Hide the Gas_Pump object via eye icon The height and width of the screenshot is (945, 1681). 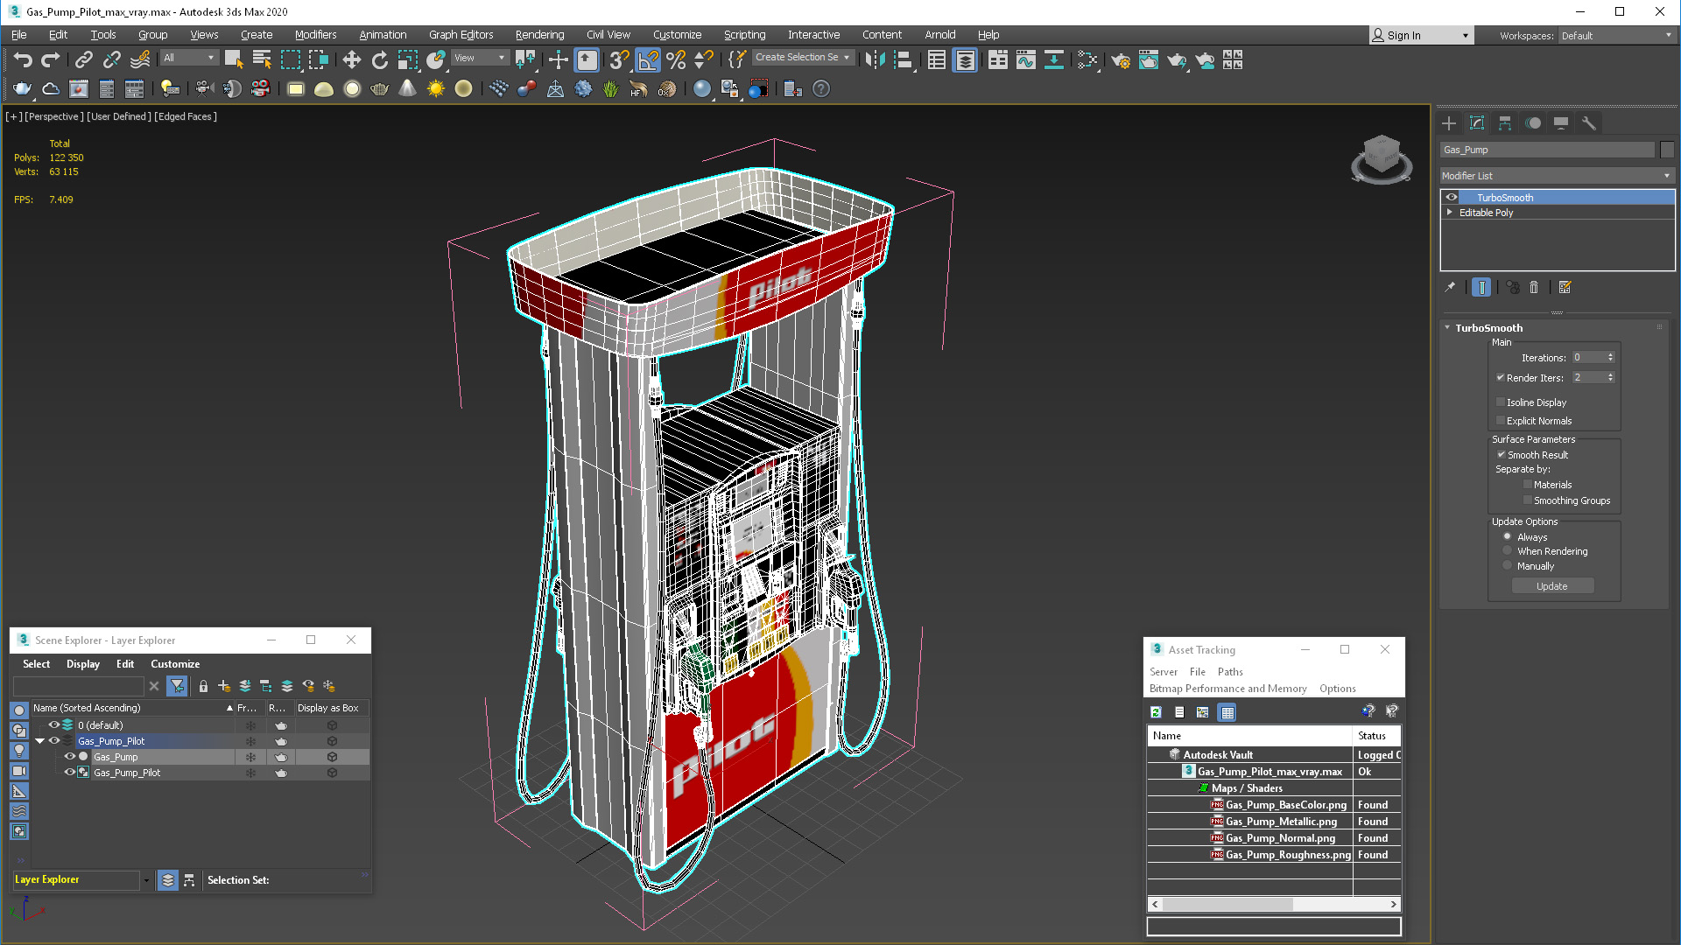click(69, 757)
